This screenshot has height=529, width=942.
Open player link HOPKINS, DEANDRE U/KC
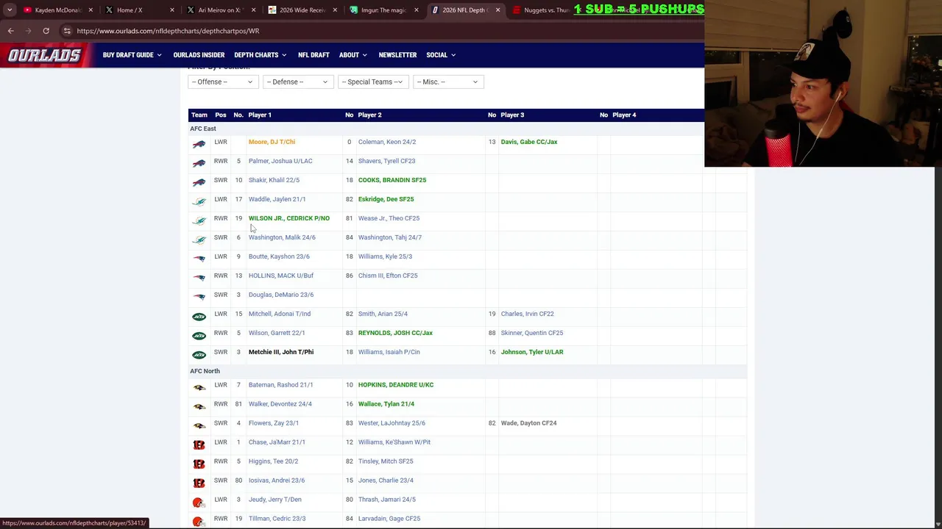[x=396, y=385]
